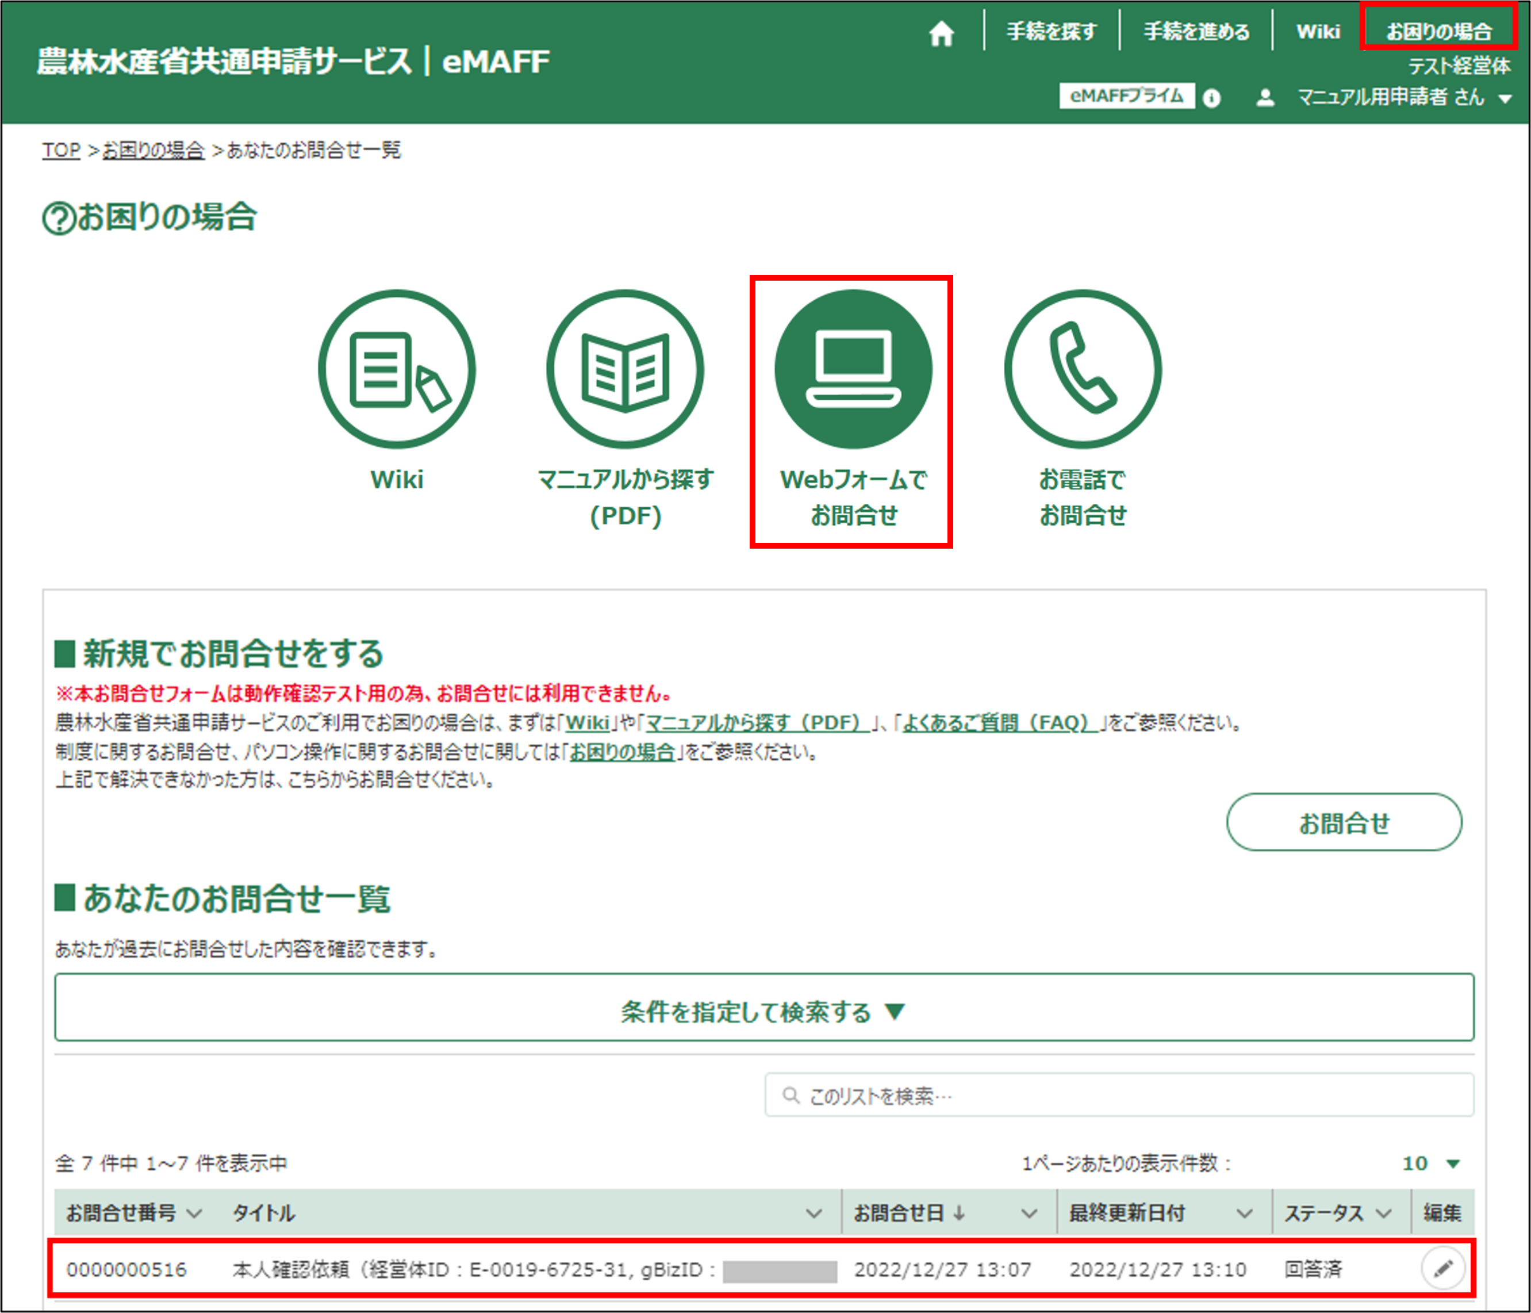Viewport: 1531px width, 1313px height.
Task: Open the マニュアル用申請者 user menu arrow
Action: click(1505, 98)
